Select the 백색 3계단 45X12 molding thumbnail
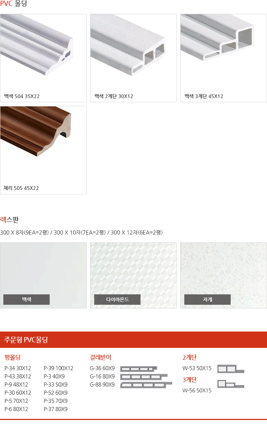Viewport: 267px width, 446px height. point(224,58)
